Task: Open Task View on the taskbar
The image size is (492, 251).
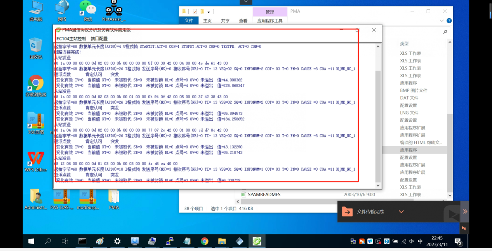Action: (x=65, y=241)
